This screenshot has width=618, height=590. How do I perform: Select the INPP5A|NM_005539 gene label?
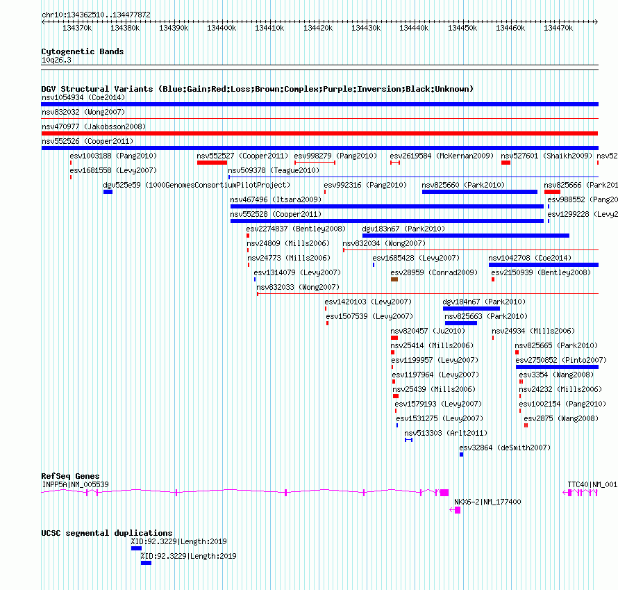pos(75,484)
